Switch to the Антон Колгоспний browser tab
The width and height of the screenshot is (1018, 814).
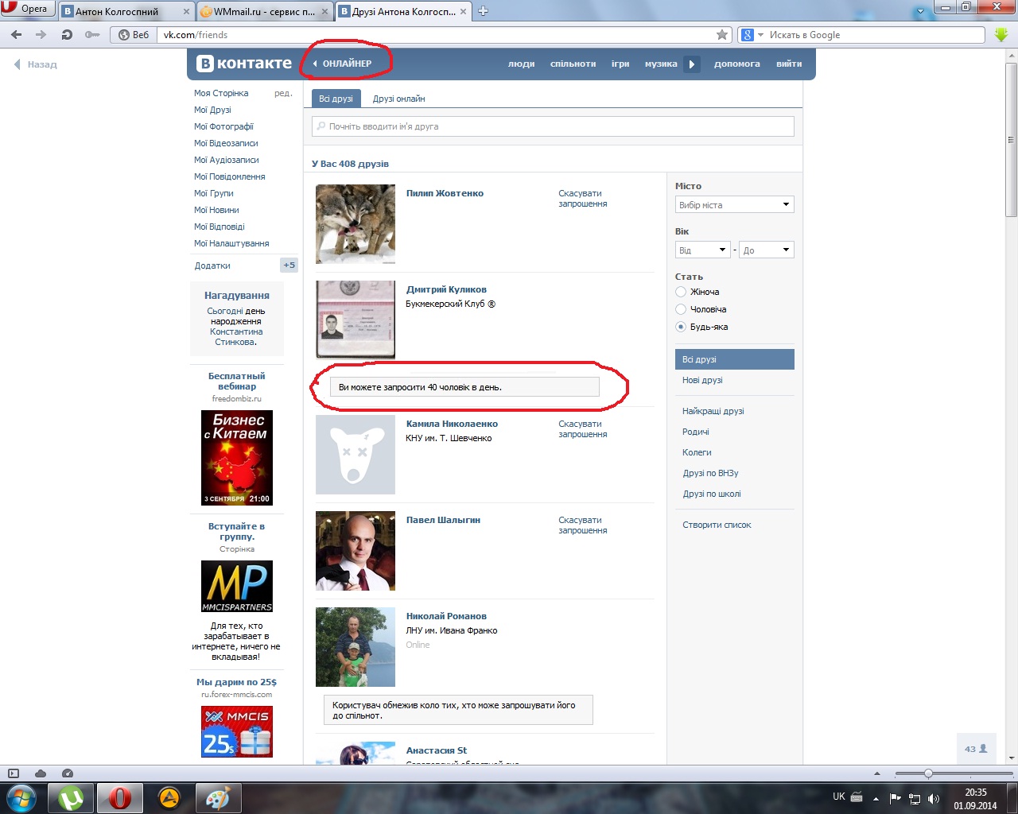(126, 11)
